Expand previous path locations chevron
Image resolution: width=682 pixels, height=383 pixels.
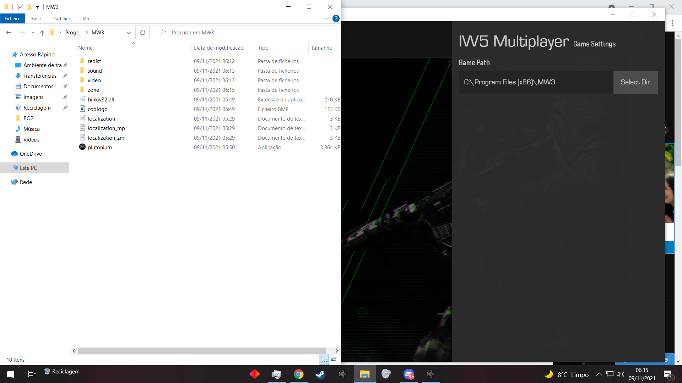(60, 32)
